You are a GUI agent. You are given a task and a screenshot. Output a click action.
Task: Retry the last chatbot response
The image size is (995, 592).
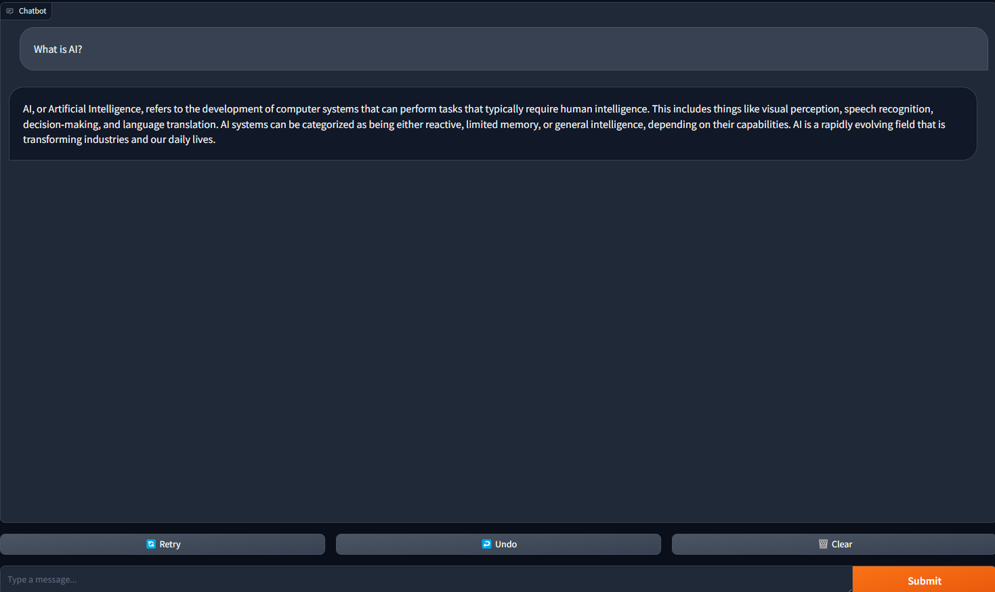point(163,544)
